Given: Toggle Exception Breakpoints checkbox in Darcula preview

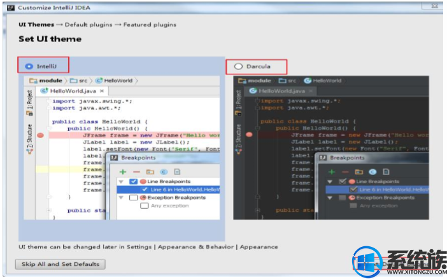Looking at the screenshot, I should click(x=342, y=198).
